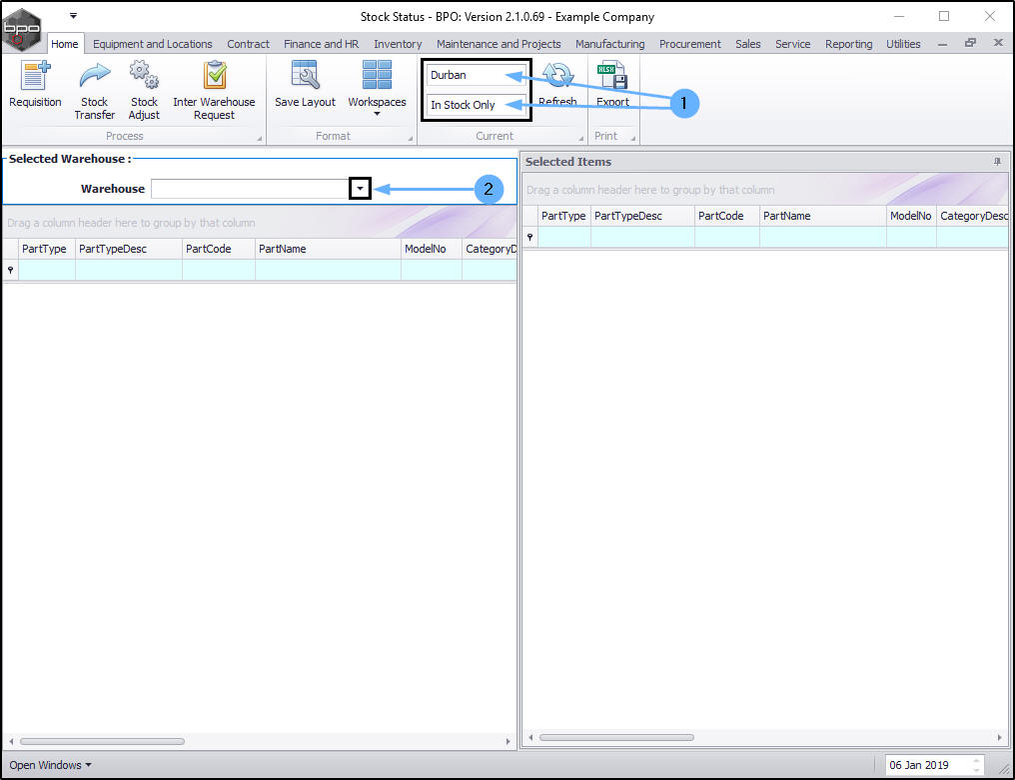1015x780 pixels.
Task: Sort Selected Items by PartName column
Action: coord(823,216)
